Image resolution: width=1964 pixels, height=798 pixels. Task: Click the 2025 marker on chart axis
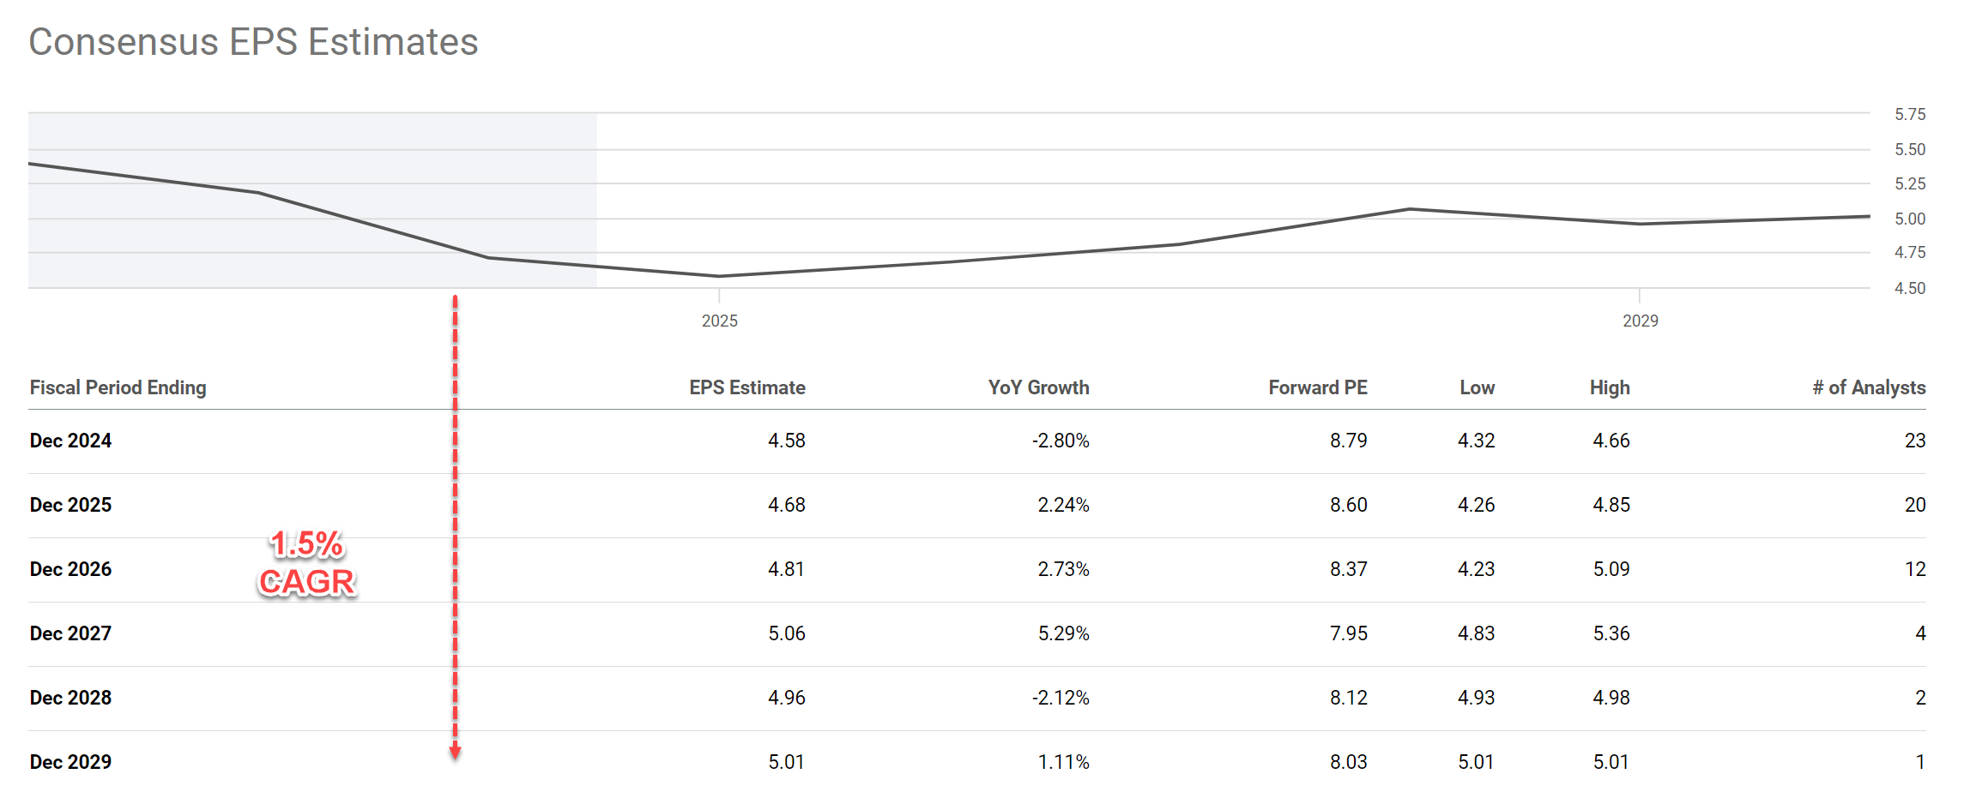pos(719,321)
